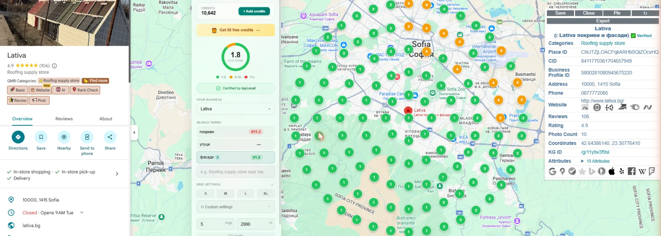
Task: Switch to the About tab
Action: coord(106,119)
